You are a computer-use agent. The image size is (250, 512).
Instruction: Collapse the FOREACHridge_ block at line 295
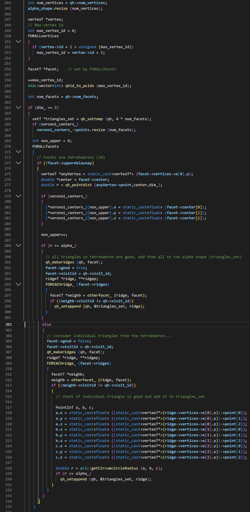(18, 284)
